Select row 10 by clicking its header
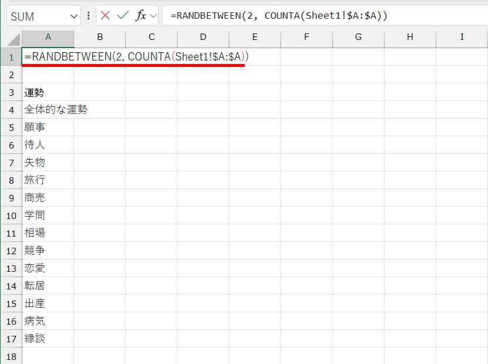Image resolution: width=488 pixels, height=364 pixels. tap(11, 215)
